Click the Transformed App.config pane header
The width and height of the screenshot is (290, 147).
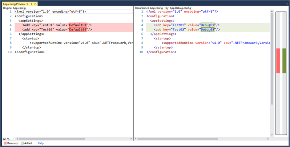164,8
